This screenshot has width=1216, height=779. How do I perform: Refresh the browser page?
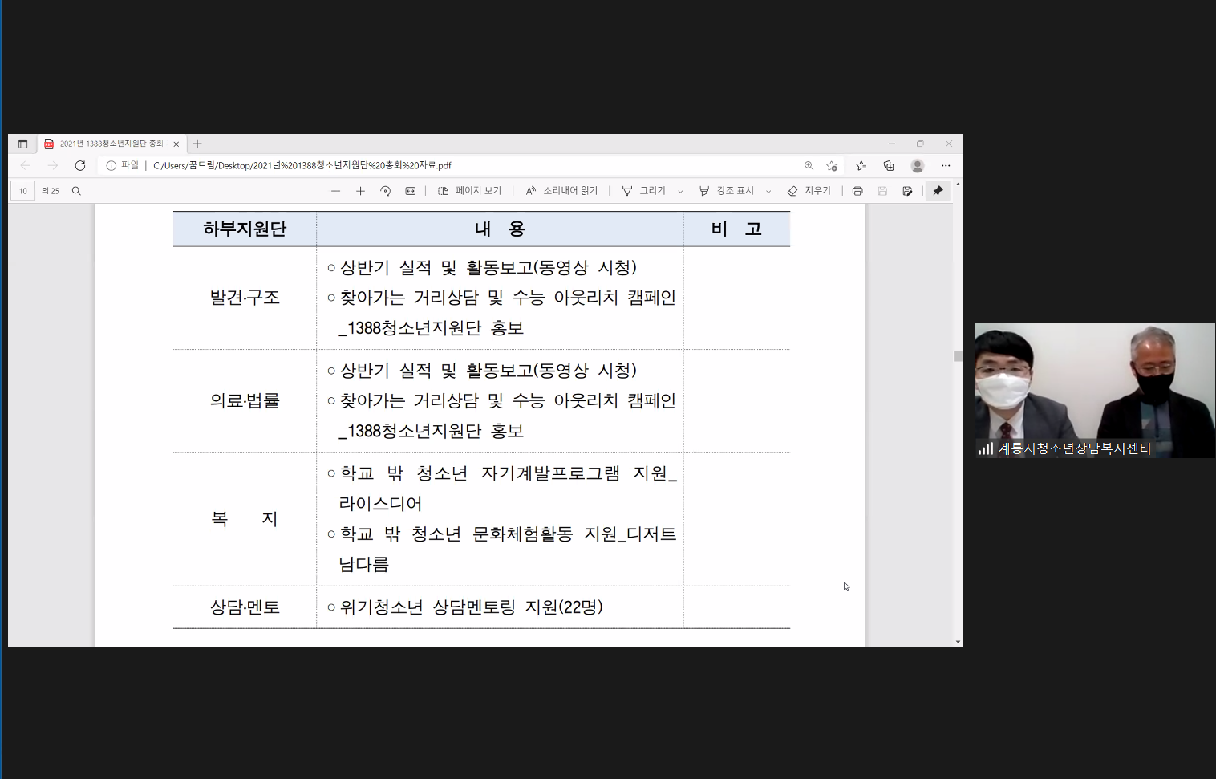[x=80, y=165]
